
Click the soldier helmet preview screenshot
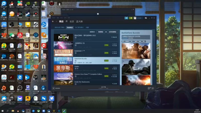tap(136, 67)
